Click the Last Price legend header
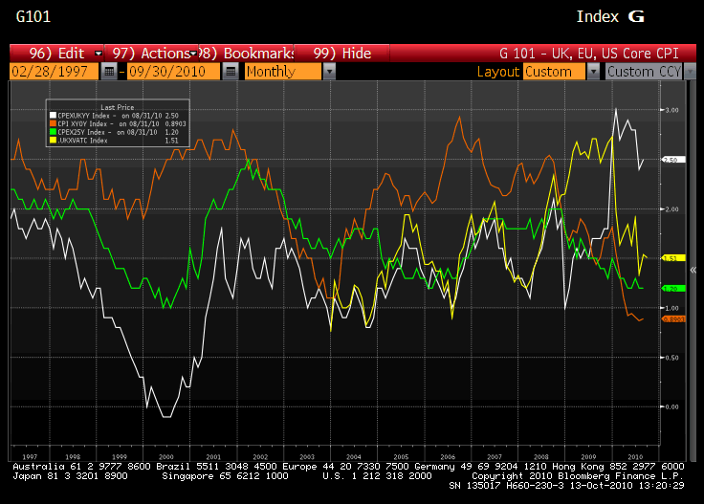 click(118, 107)
